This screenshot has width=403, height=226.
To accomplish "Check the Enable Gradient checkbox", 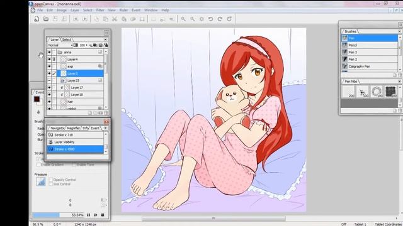I will [x=38, y=164].
